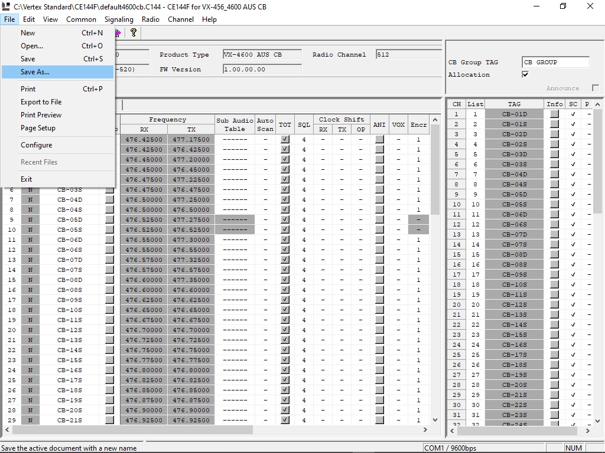Click the small button next to CB-13S name
The image size is (605, 453).
(109, 340)
